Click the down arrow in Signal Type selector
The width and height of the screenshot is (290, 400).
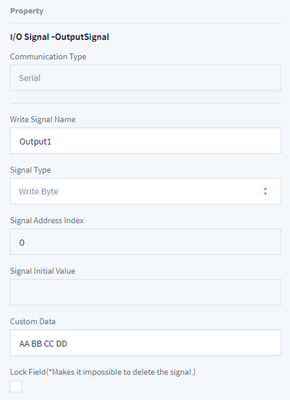265,193
